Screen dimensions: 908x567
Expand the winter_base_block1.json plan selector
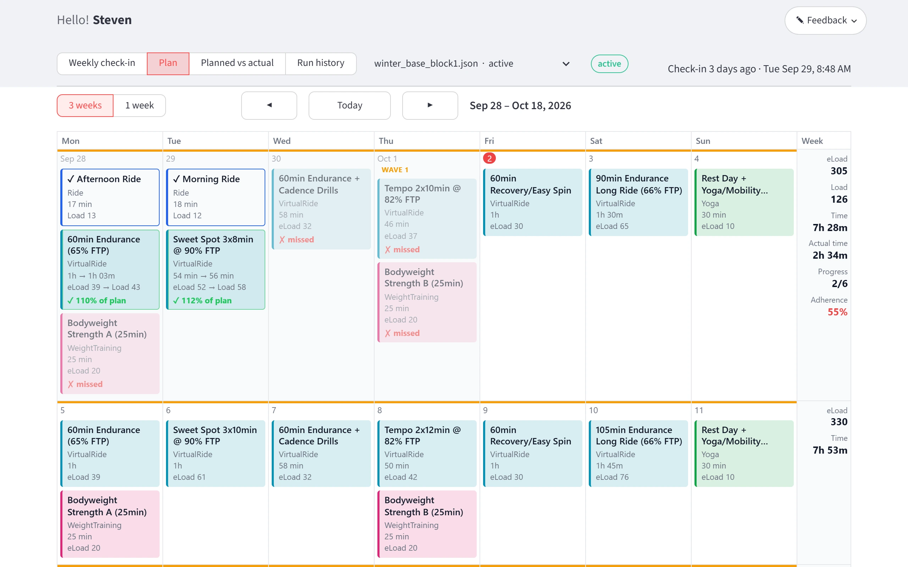point(472,63)
